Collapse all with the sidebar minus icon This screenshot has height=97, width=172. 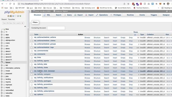point(25,26)
